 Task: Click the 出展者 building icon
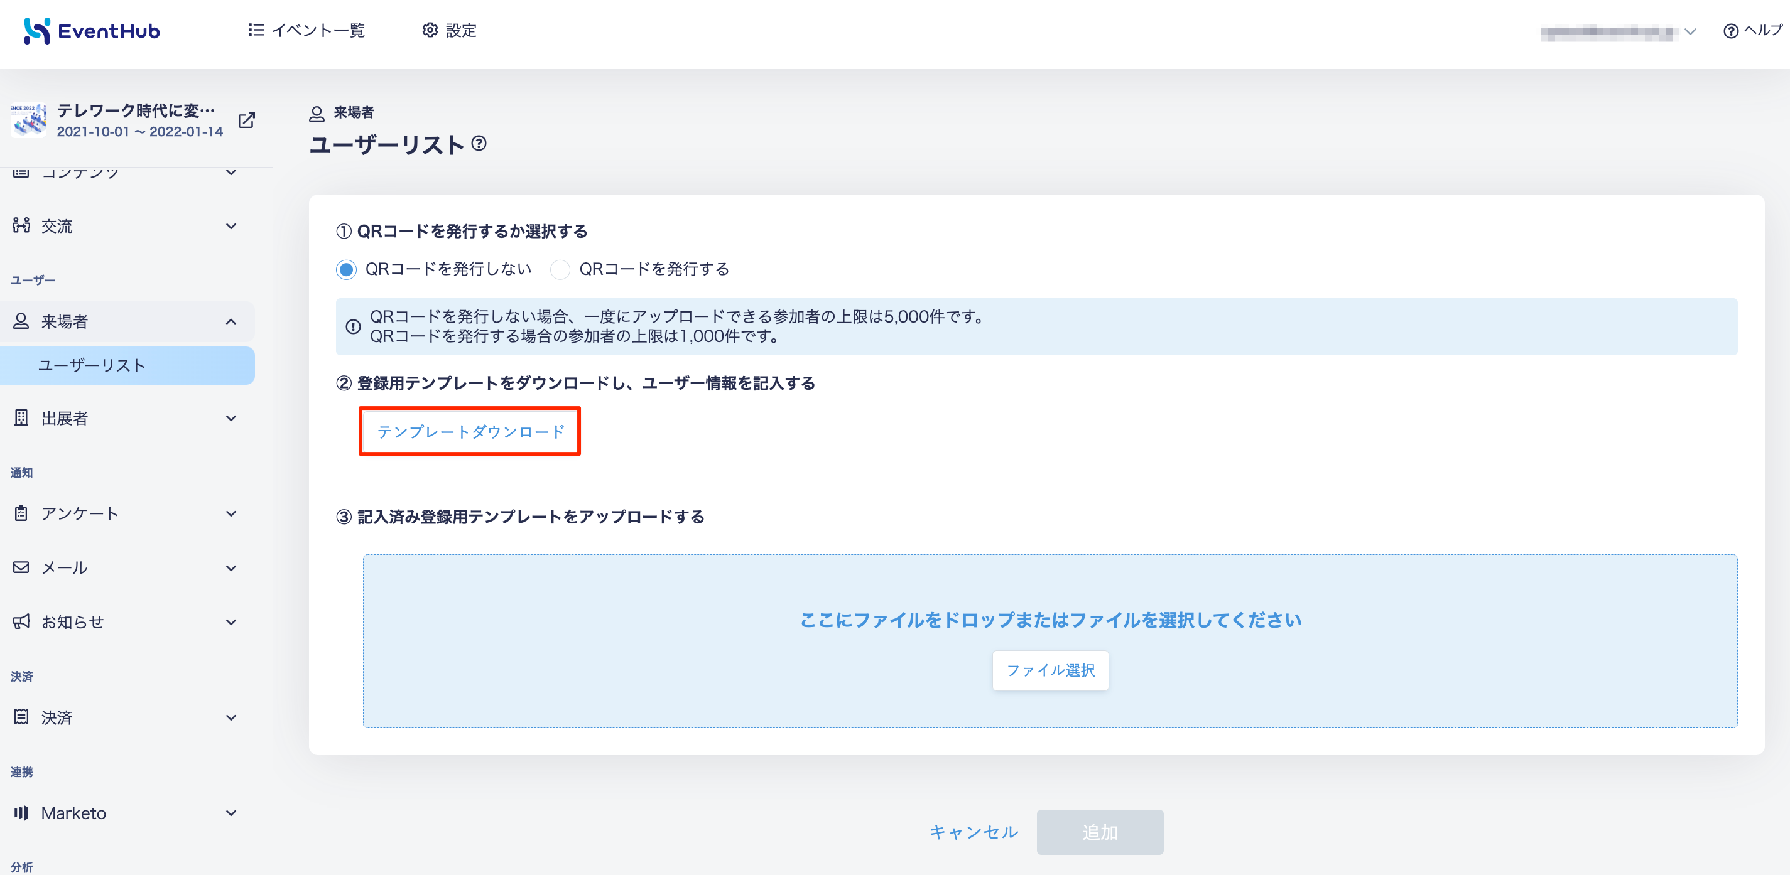click(21, 418)
